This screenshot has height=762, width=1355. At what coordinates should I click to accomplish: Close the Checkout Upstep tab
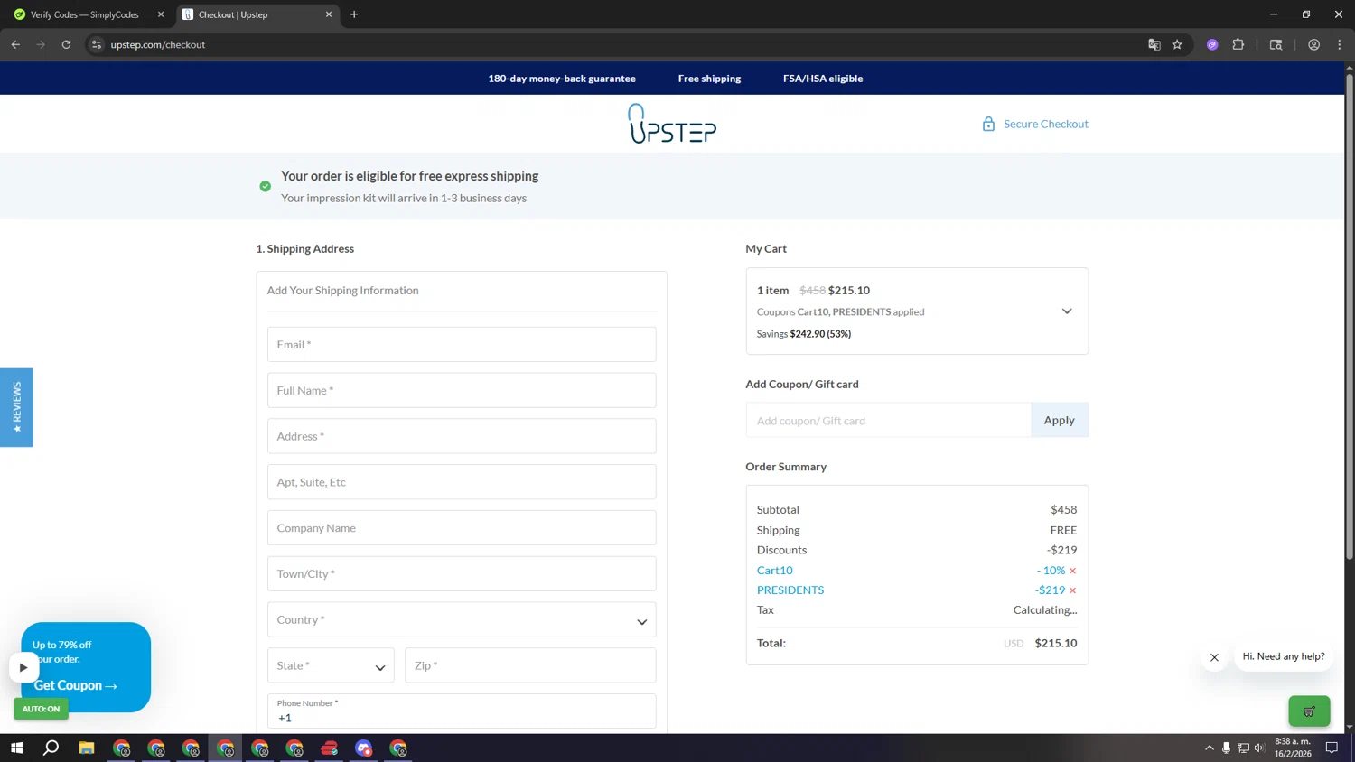click(329, 14)
